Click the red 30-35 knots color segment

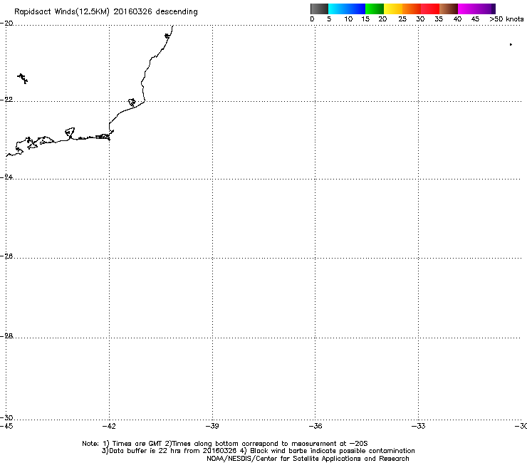(430, 9)
